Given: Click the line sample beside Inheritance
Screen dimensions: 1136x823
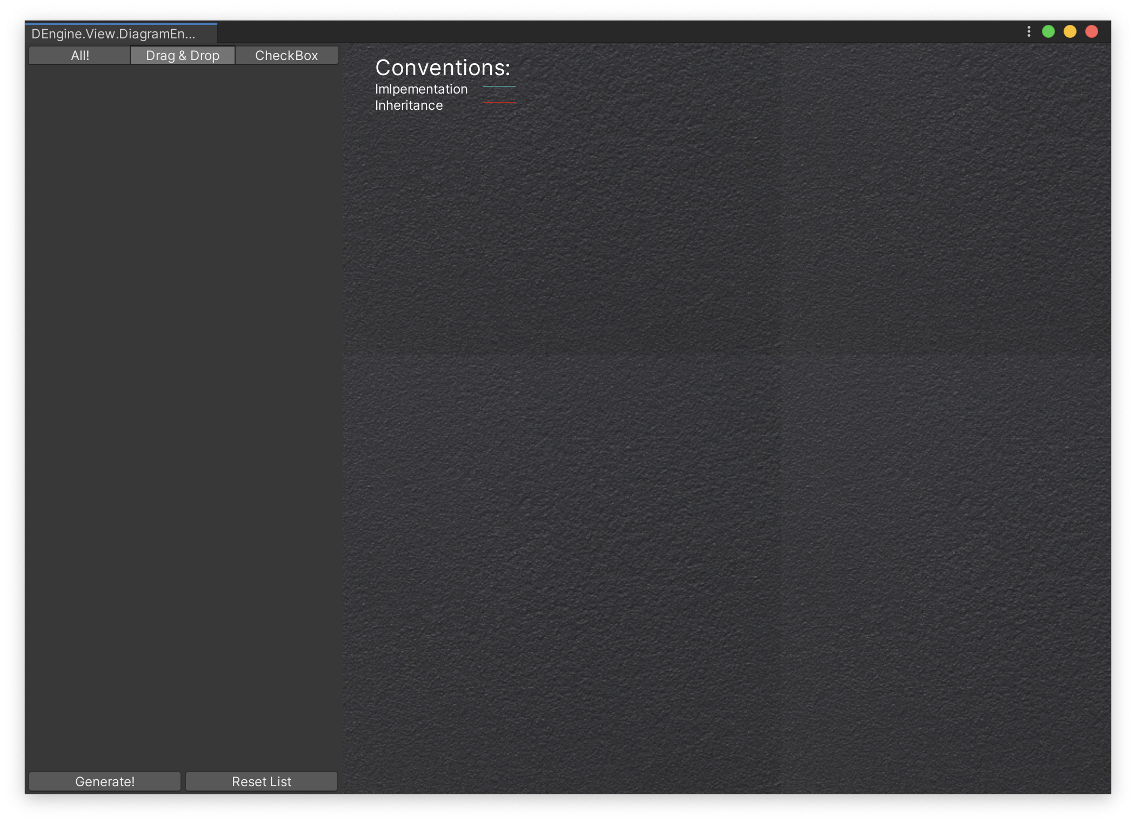Looking at the screenshot, I should (x=499, y=102).
